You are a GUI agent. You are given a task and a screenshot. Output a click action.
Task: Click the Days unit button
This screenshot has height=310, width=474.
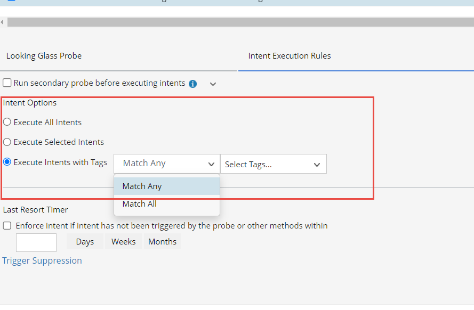(x=85, y=242)
